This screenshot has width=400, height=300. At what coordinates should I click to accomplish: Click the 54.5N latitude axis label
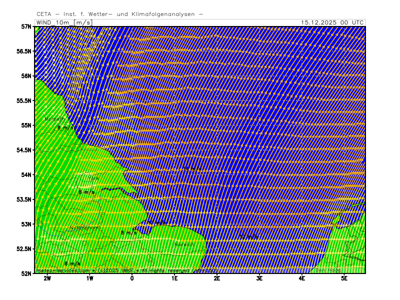point(23,150)
